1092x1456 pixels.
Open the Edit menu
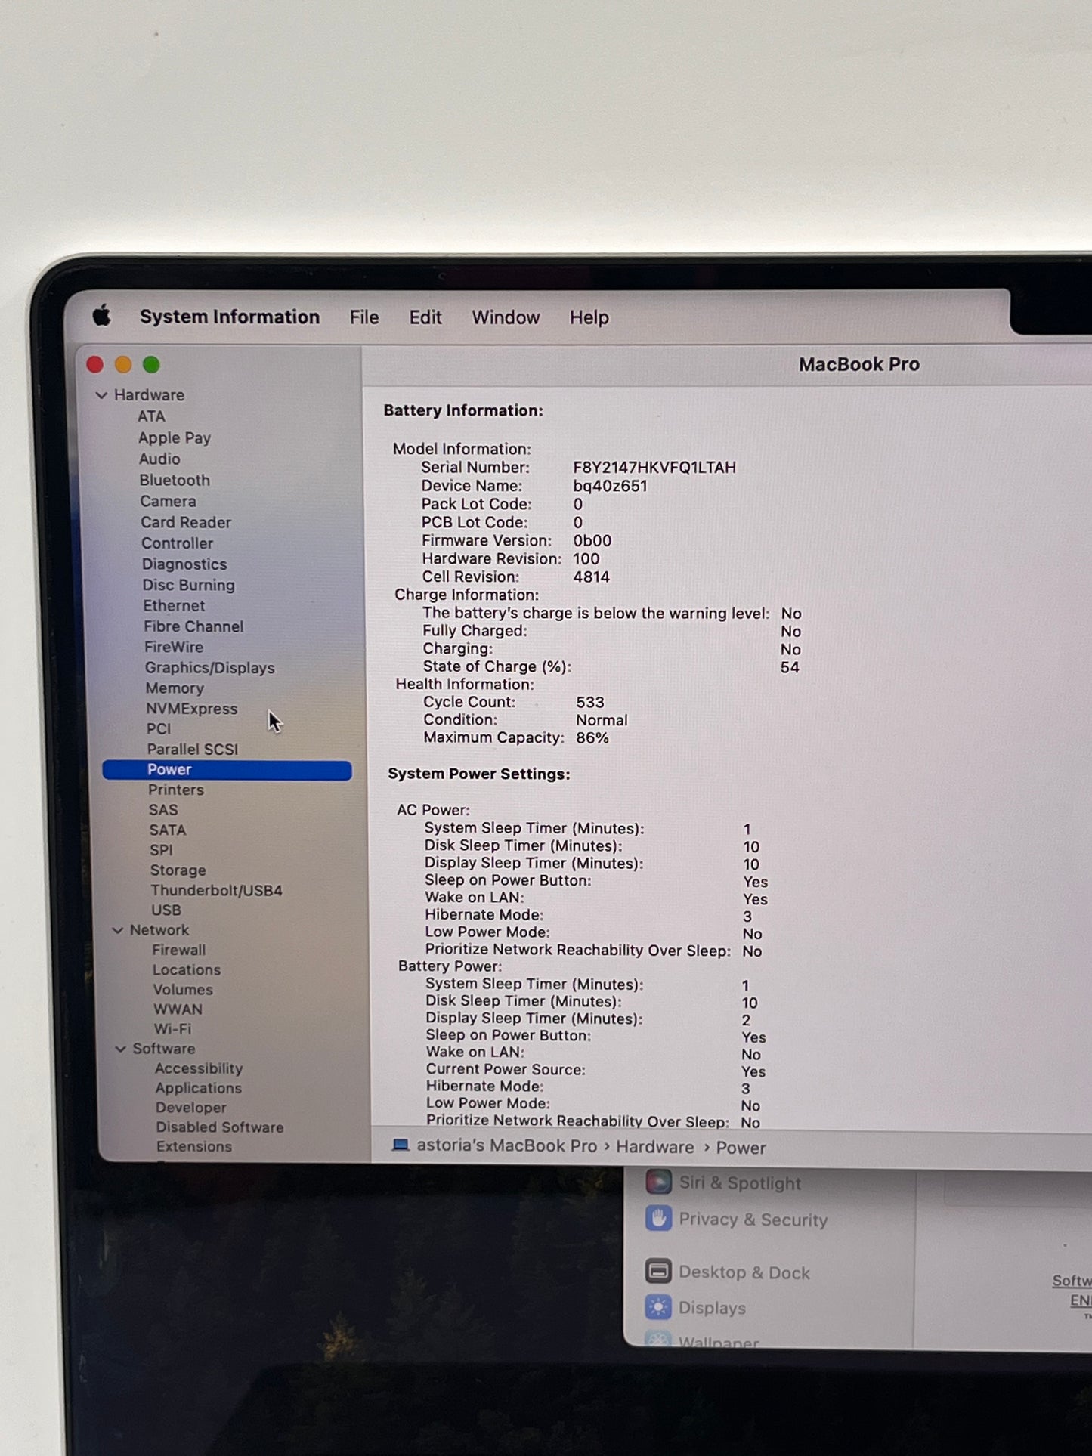425,317
